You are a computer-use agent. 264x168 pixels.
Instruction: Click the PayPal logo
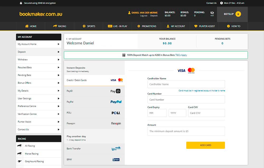[116, 102]
